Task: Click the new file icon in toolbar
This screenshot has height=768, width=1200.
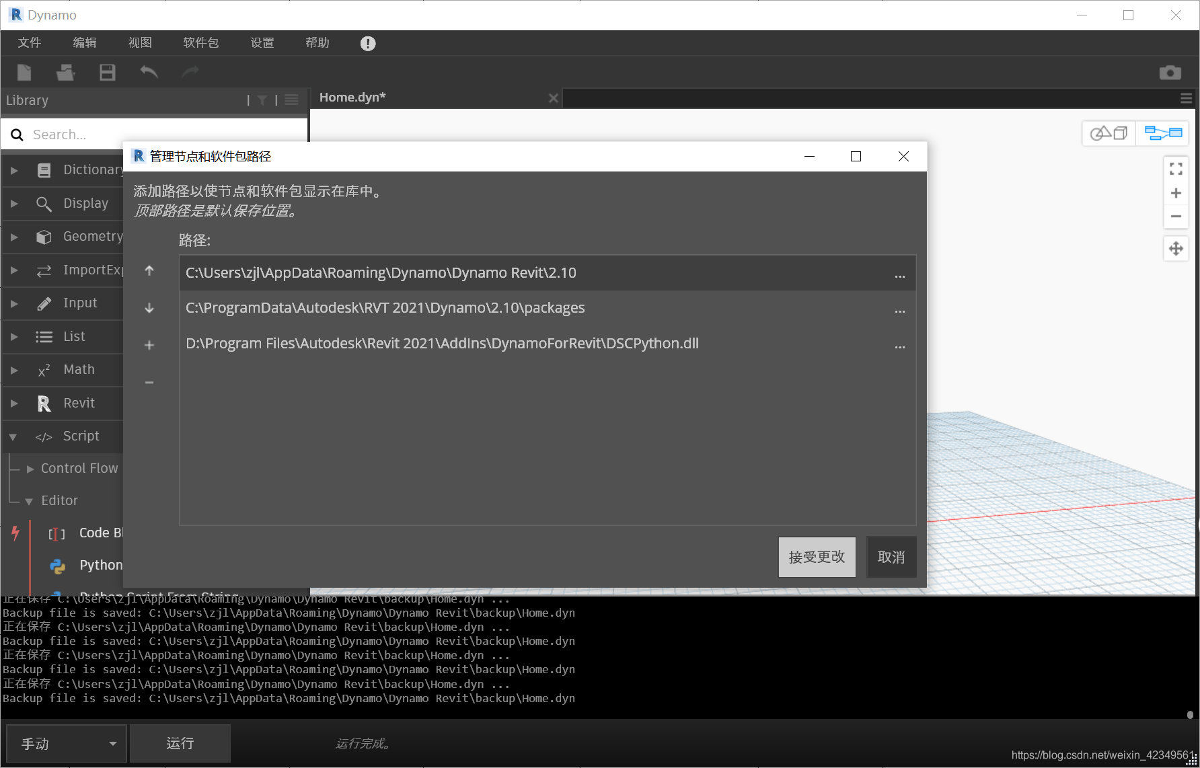Action: click(24, 73)
